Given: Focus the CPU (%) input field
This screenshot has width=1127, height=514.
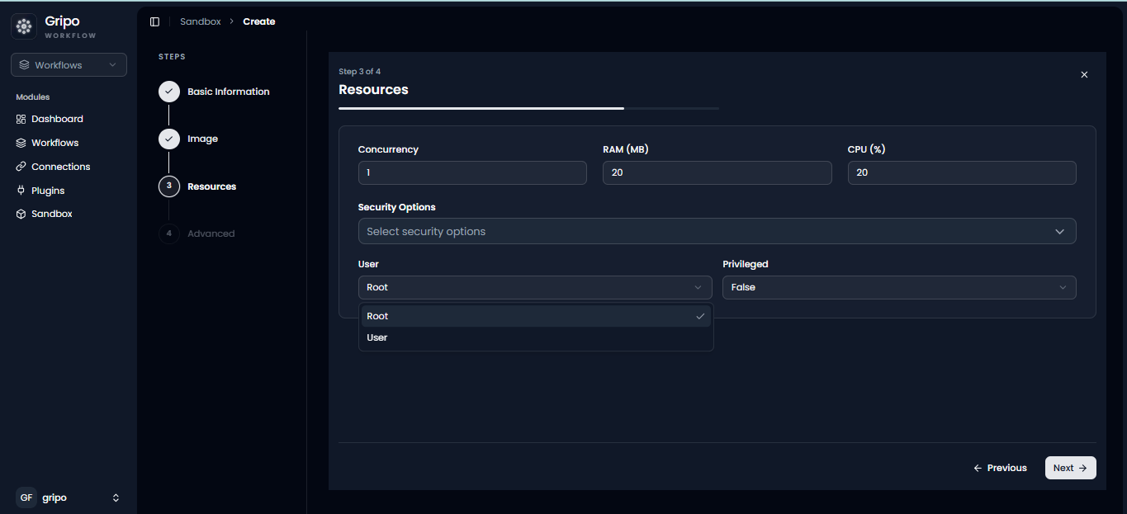Looking at the screenshot, I should tap(962, 172).
